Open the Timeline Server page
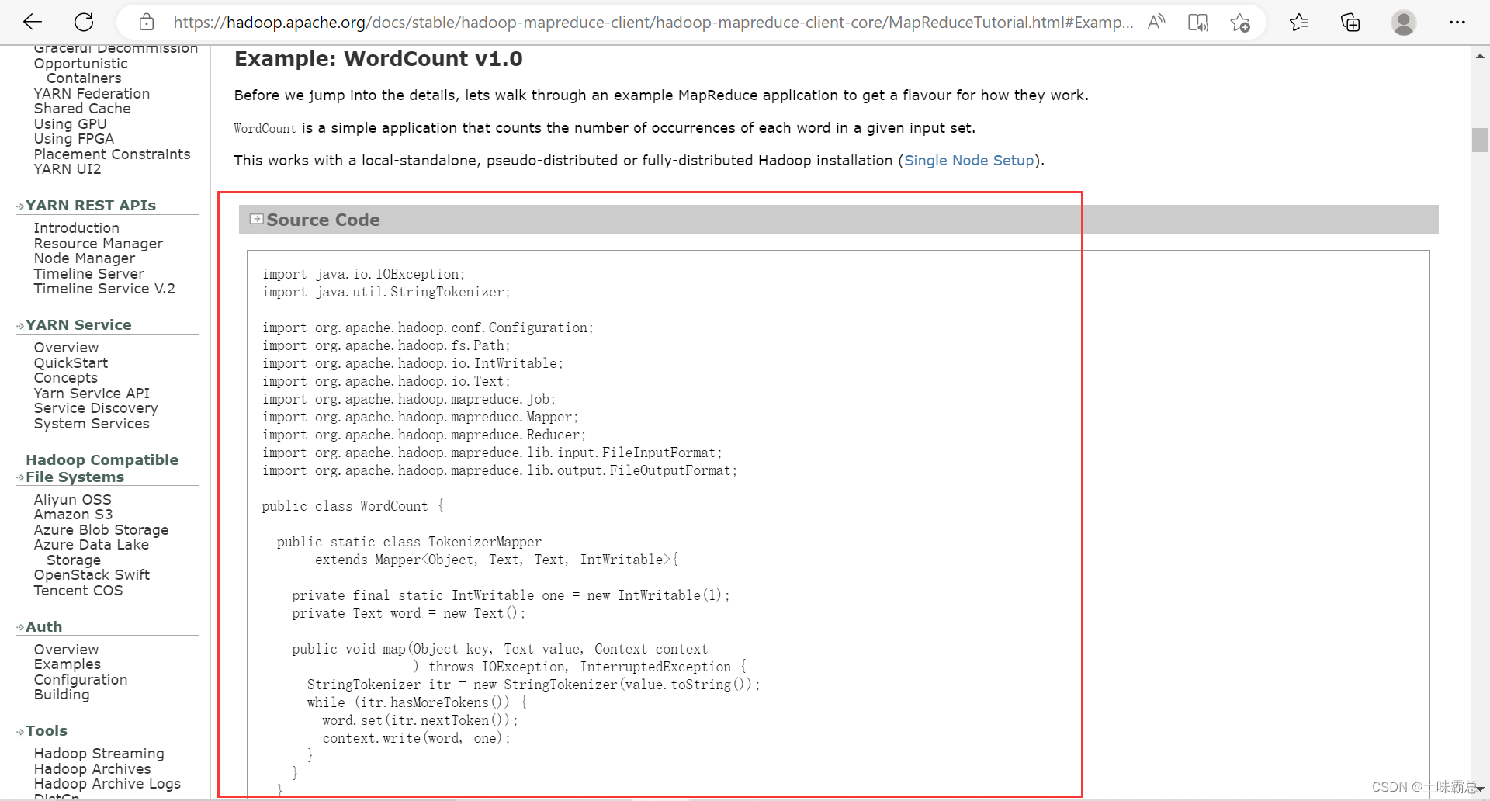Viewport: 1490px width, 801px height. pyautogui.click(x=88, y=273)
